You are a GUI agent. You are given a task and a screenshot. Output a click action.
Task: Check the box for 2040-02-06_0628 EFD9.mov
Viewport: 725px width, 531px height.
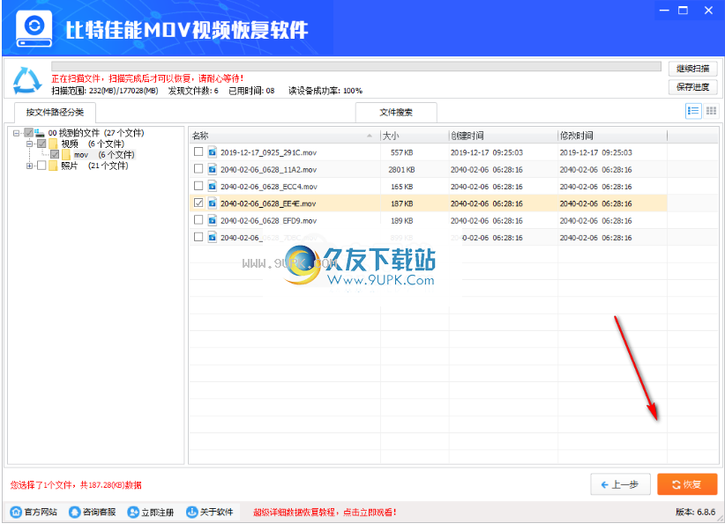(198, 220)
